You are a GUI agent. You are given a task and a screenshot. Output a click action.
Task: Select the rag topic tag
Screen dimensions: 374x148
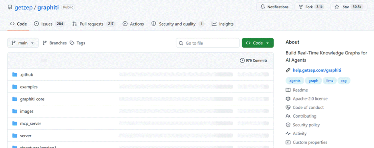coord(344,81)
